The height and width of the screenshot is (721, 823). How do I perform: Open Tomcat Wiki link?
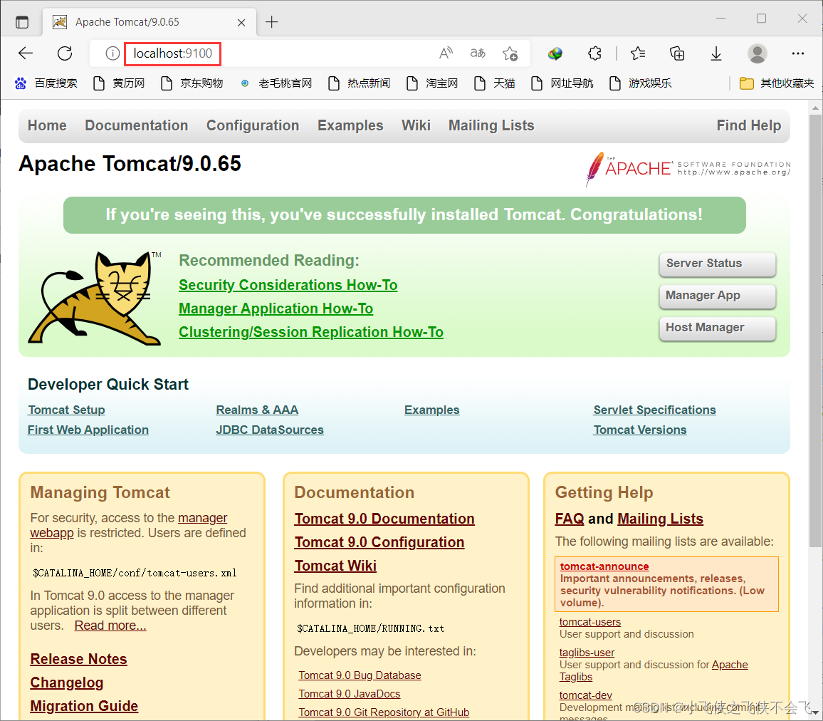(335, 566)
